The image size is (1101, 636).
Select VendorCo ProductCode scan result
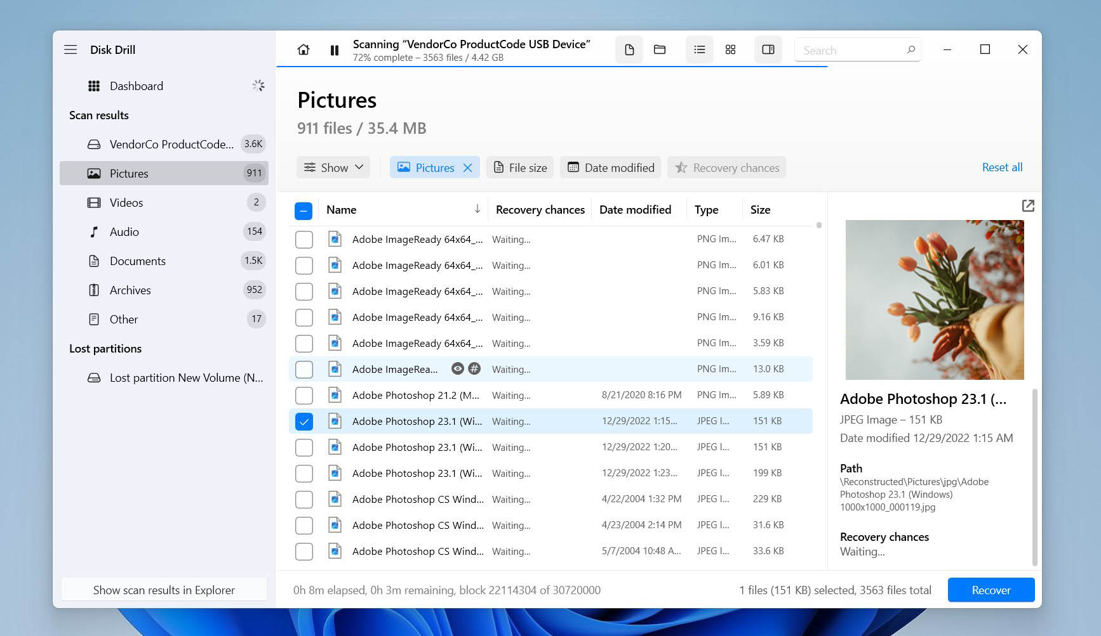[164, 144]
